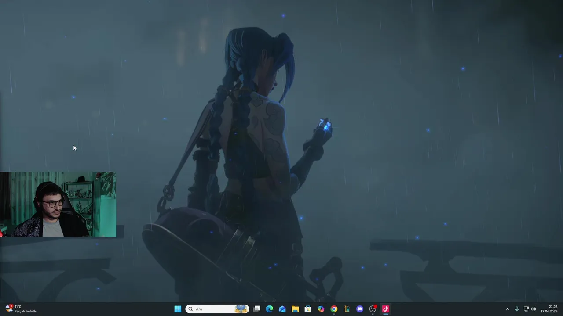Click the webcam overlay thumbnail
563x316 pixels.
click(58, 205)
